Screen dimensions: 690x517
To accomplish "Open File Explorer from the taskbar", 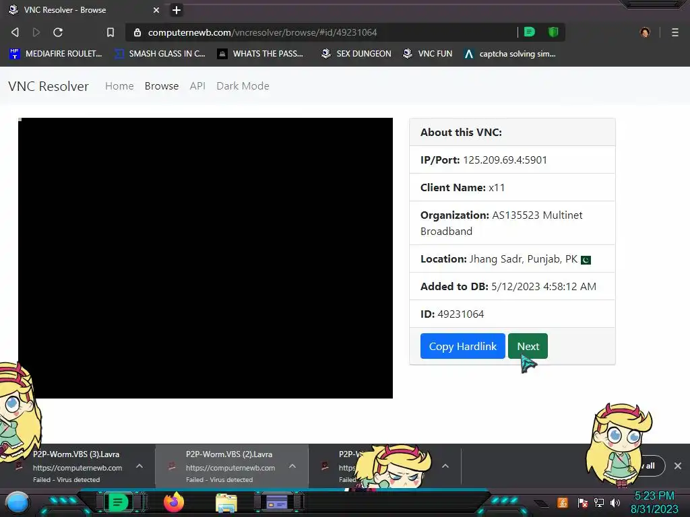I will (x=226, y=502).
